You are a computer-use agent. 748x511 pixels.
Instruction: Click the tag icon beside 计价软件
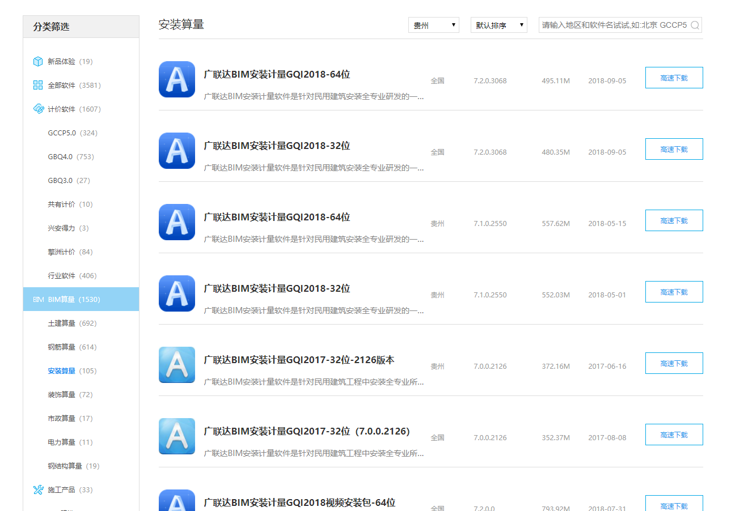click(38, 109)
